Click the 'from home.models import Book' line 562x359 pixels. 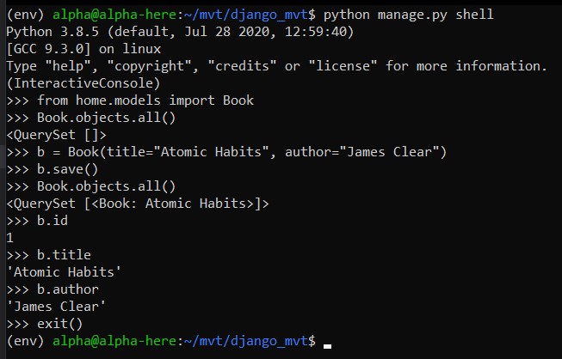(x=145, y=100)
